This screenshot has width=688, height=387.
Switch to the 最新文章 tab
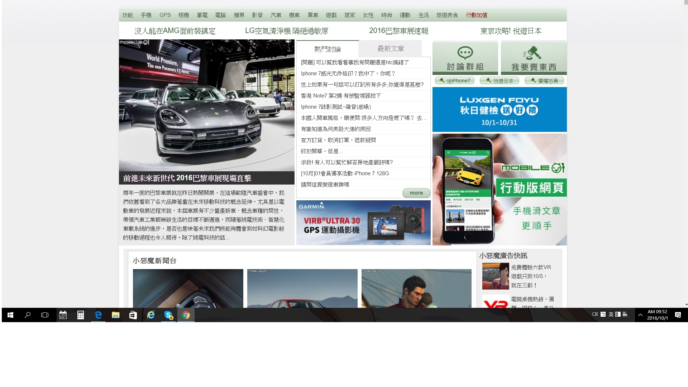point(390,49)
